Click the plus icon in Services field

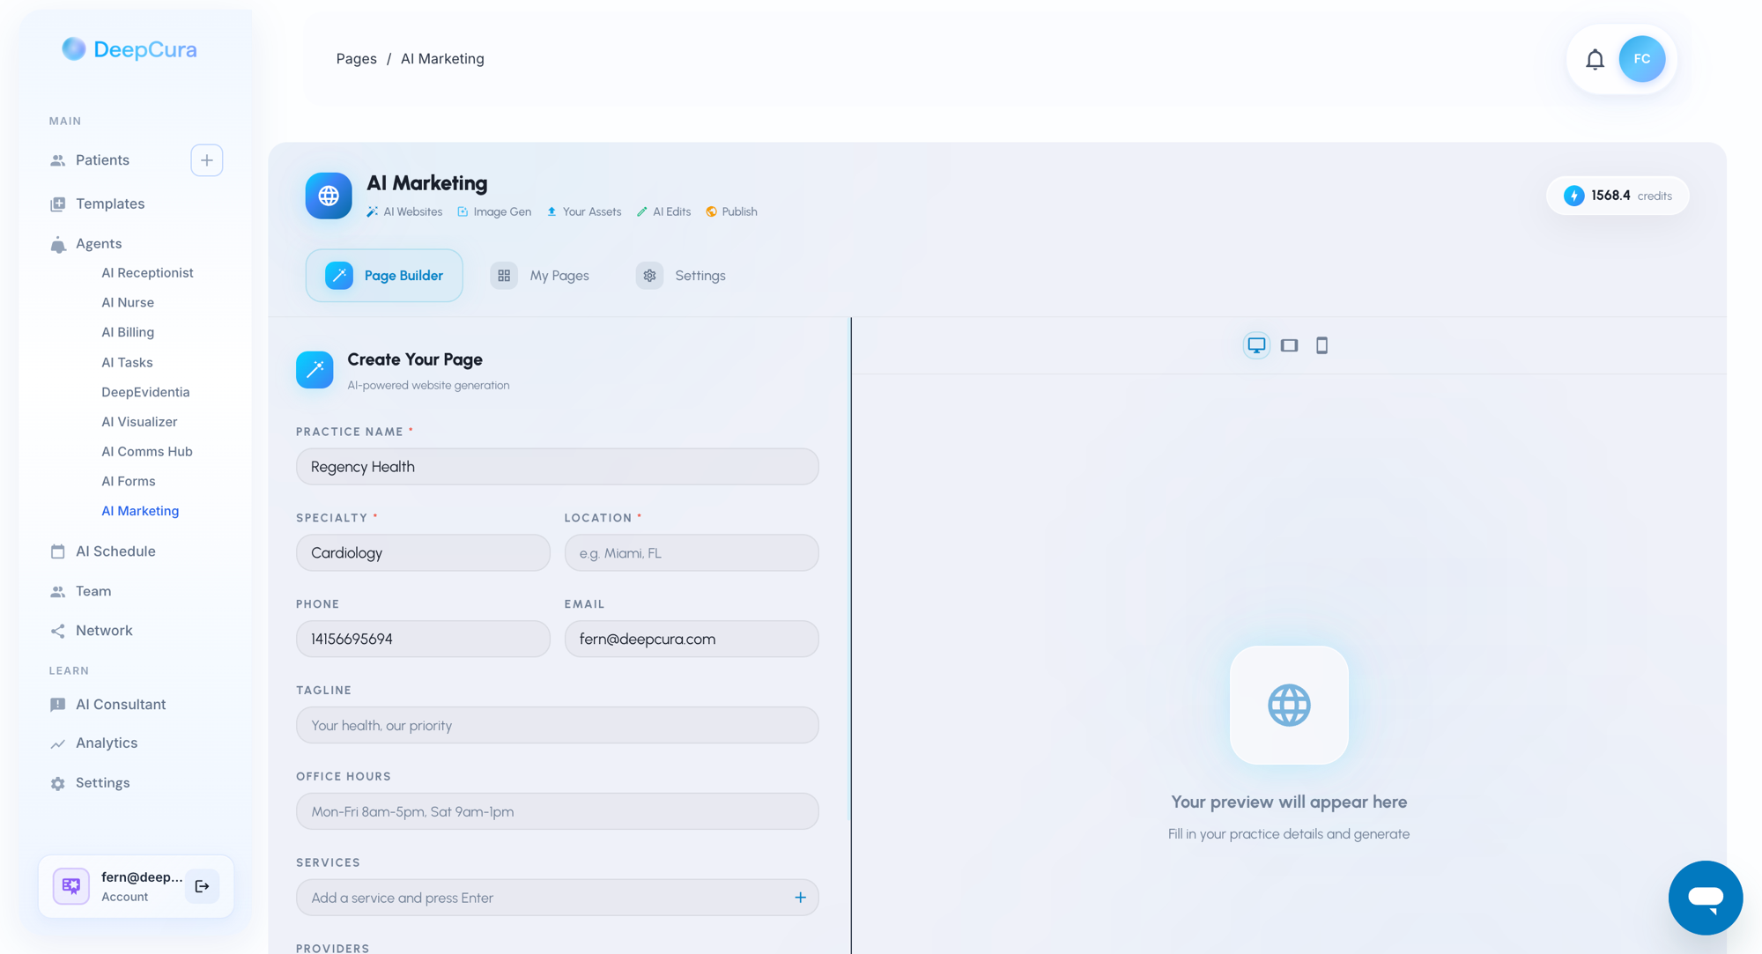[x=800, y=898]
